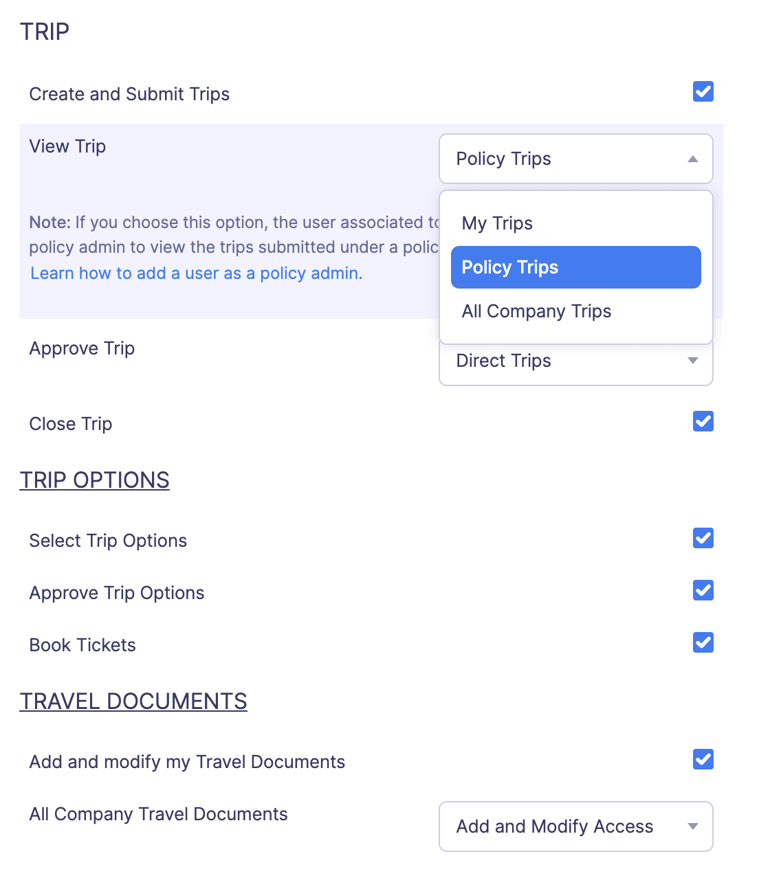Collapse the View Trip dropdown via its up chevron
This screenshot has width=781, height=878.
(x=693, y=159)
